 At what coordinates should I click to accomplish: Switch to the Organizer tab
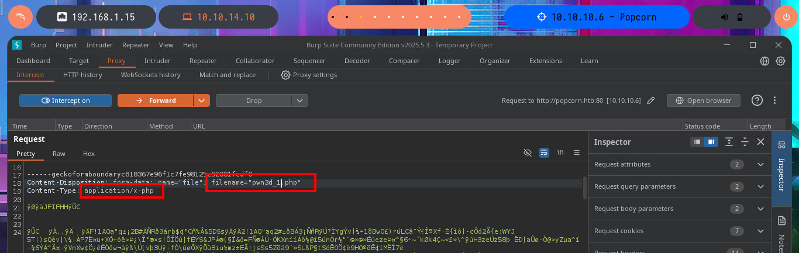(495, 61)
